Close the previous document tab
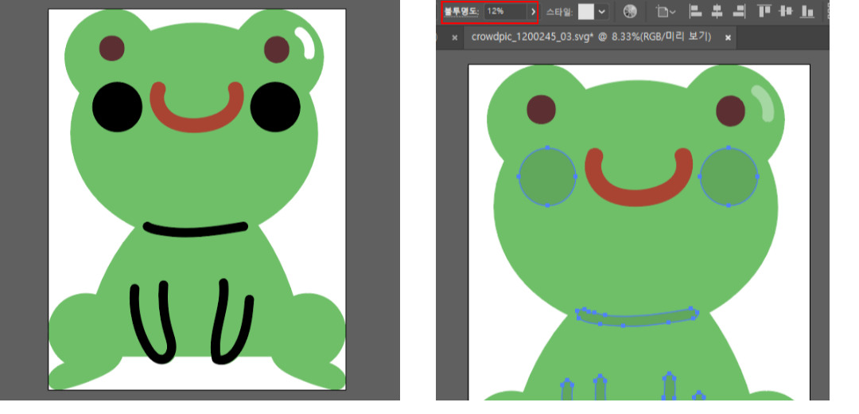The width and height of the screenshot is (859, 414). [454, 37]
